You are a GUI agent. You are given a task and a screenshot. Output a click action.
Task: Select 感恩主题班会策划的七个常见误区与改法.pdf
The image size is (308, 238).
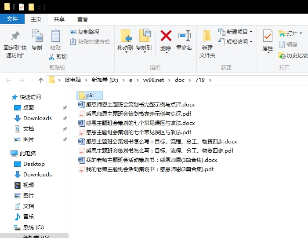(x=135, y=132)
